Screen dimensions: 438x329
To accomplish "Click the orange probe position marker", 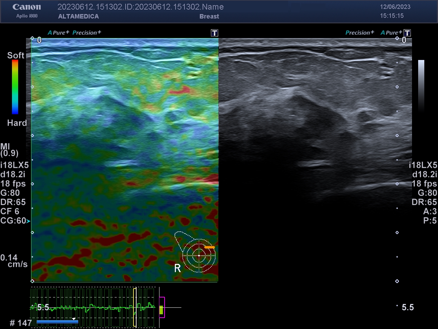I will [x=209, y=247].
